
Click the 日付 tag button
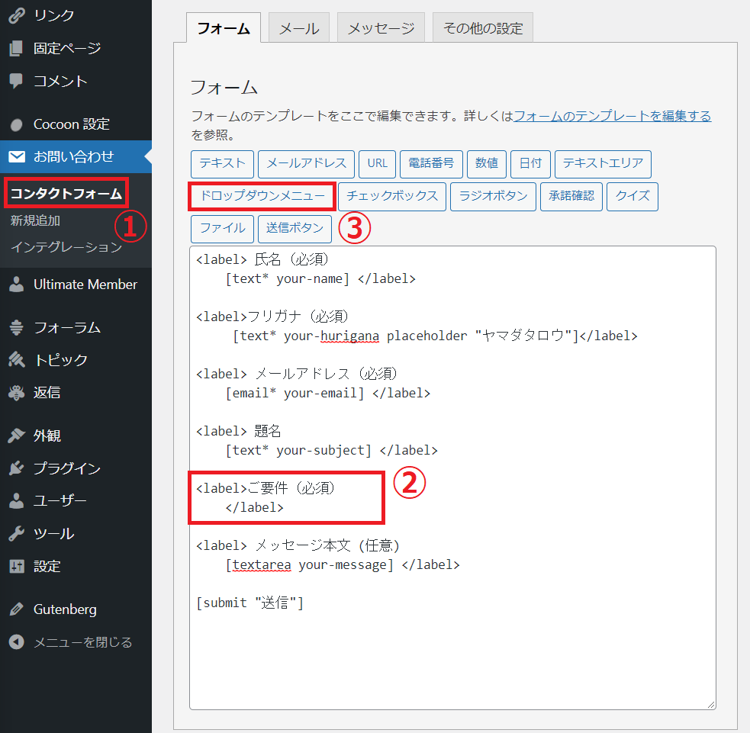[x=530, y=163]
